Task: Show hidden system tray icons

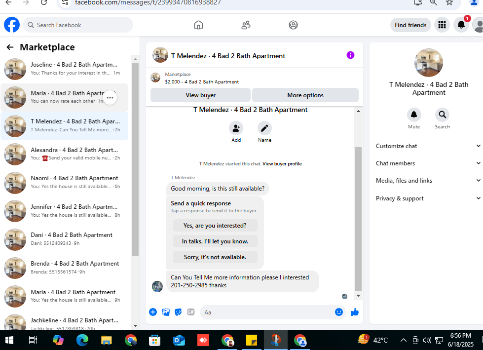Action: [403, 340]
